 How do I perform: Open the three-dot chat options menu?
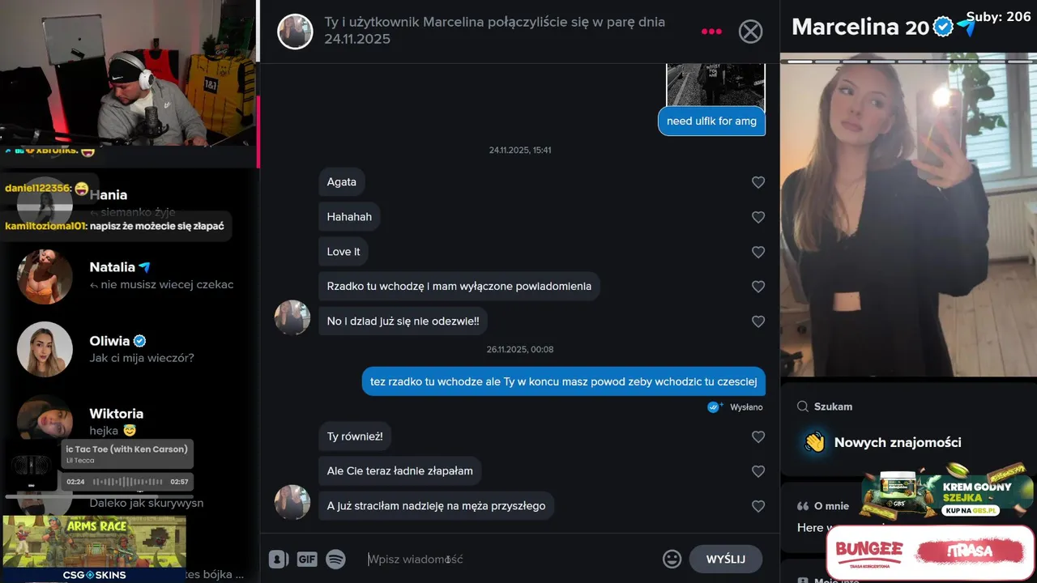tap(711, 32)
